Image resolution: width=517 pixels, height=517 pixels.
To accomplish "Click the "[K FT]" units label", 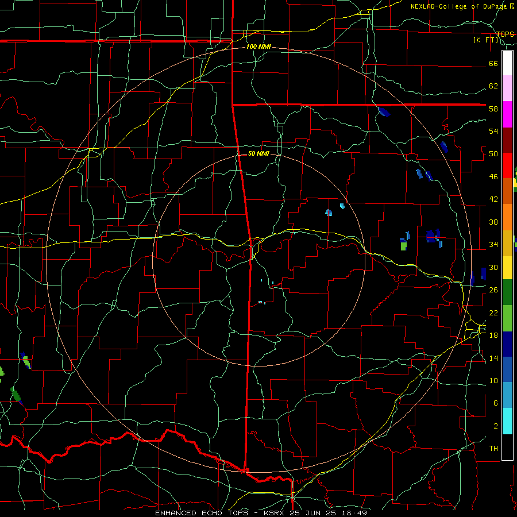I will (x=485, y=40).
